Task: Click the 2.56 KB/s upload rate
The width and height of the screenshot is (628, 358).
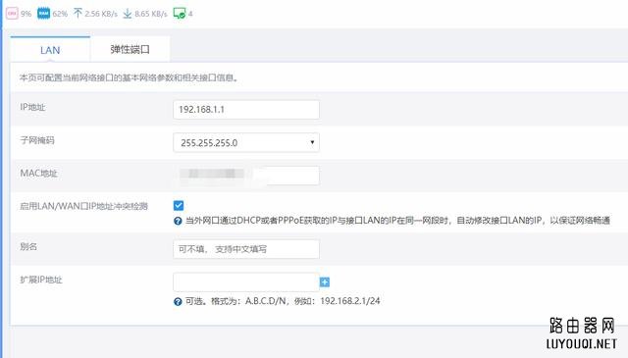Action: point(101,14)
